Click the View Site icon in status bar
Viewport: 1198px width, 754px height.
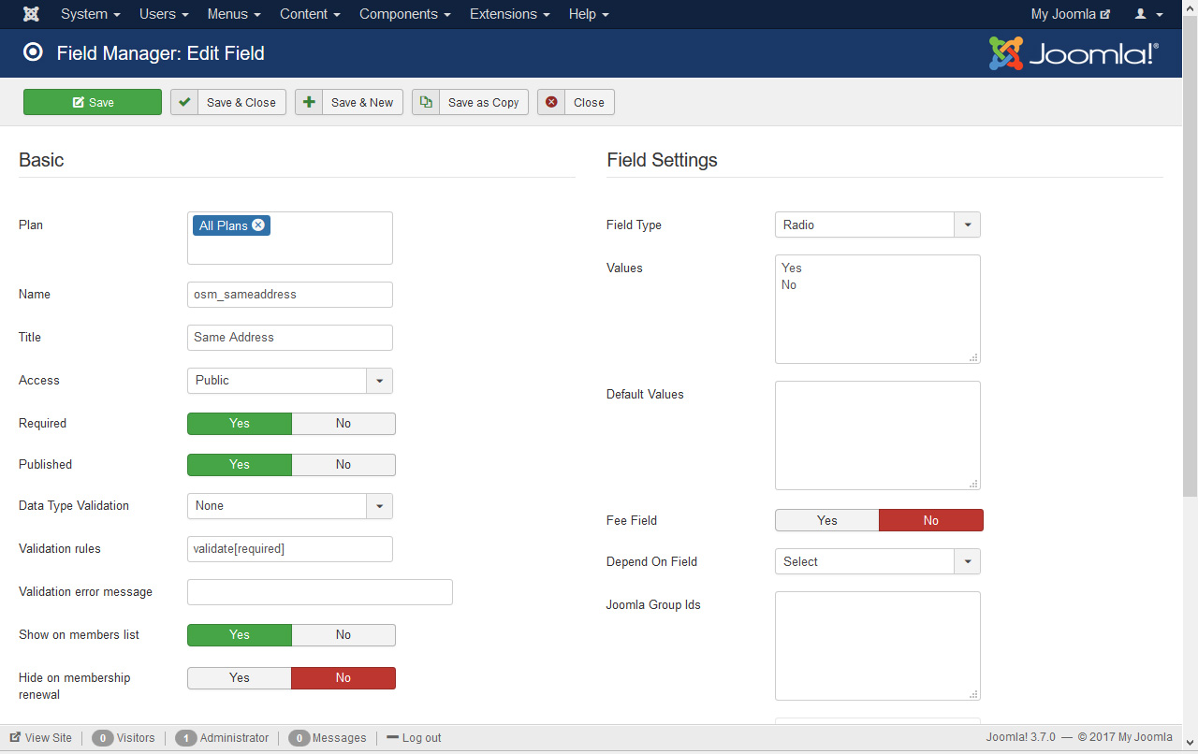16,737
